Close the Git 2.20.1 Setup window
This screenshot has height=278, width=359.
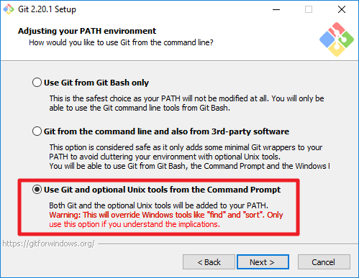342,9
